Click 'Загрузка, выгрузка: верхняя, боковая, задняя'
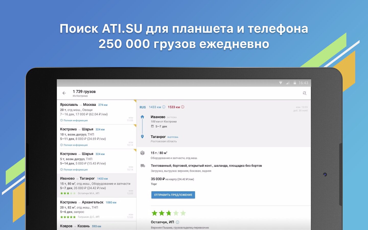Viewport: 368px width, 230px height. point(181,171)
